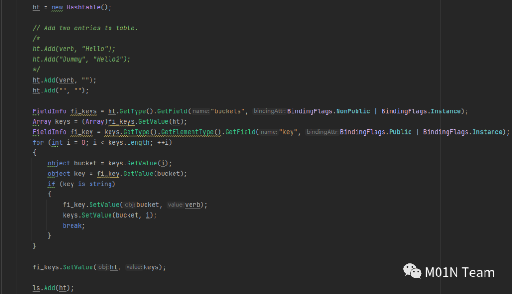Click the value: inlay hint before verb
The width and height of the screenshot is (512, 294).
(x=175, y=205)
